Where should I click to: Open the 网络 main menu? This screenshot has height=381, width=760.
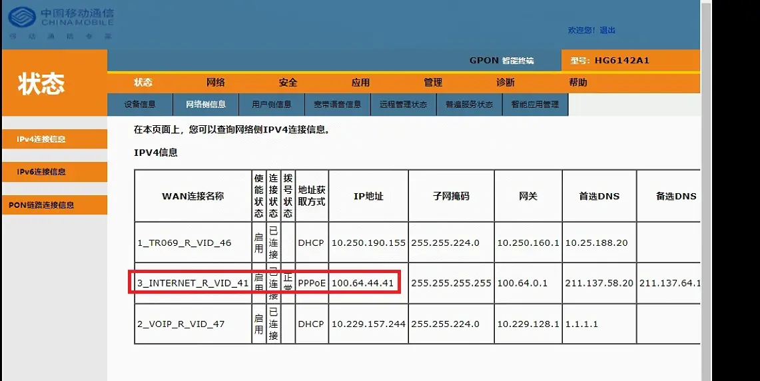pyautogui.click(x=215, y=83)
